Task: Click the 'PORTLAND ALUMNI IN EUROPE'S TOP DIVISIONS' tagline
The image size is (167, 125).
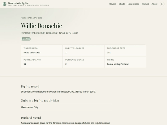Action: tap(28, 5)
